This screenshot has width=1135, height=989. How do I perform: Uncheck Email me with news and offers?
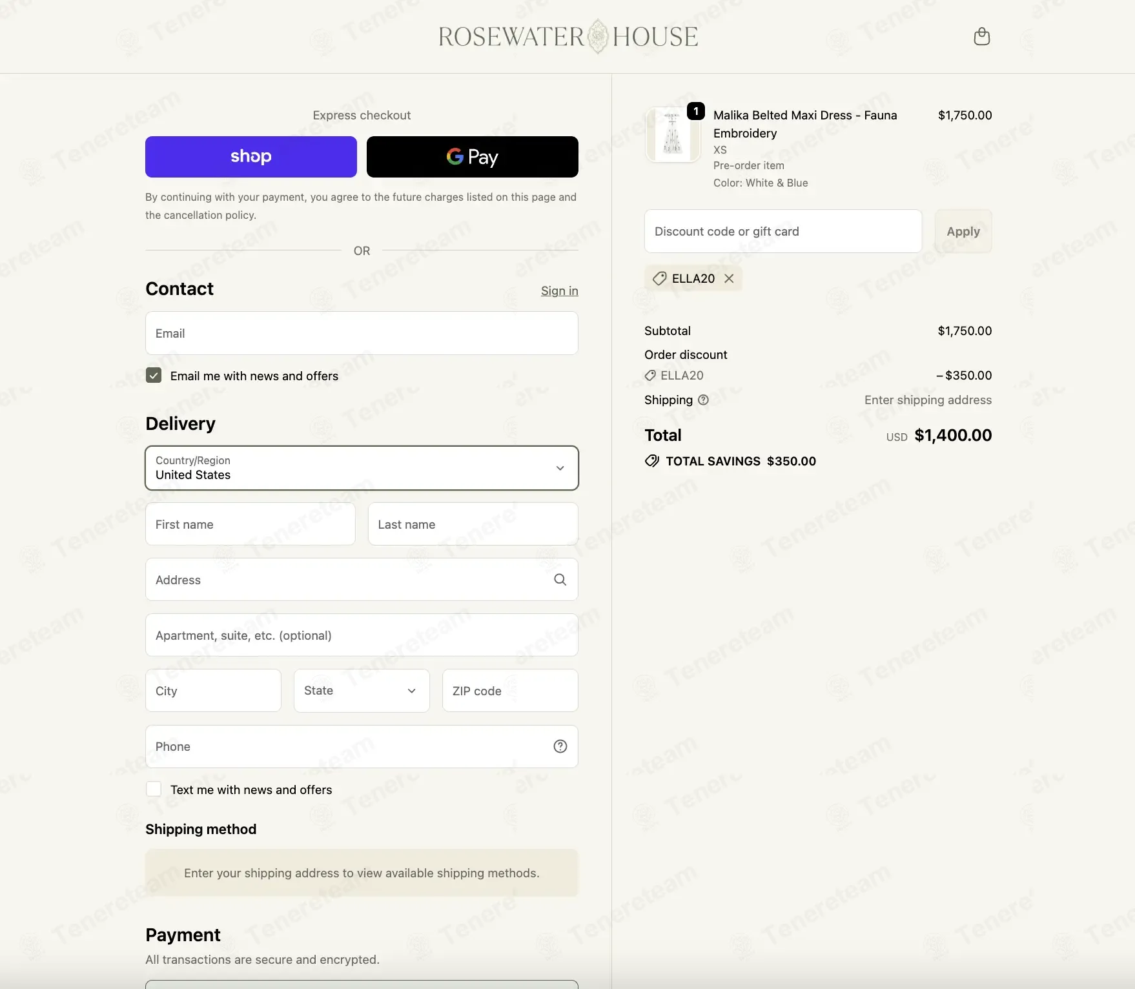click(154, 375)
